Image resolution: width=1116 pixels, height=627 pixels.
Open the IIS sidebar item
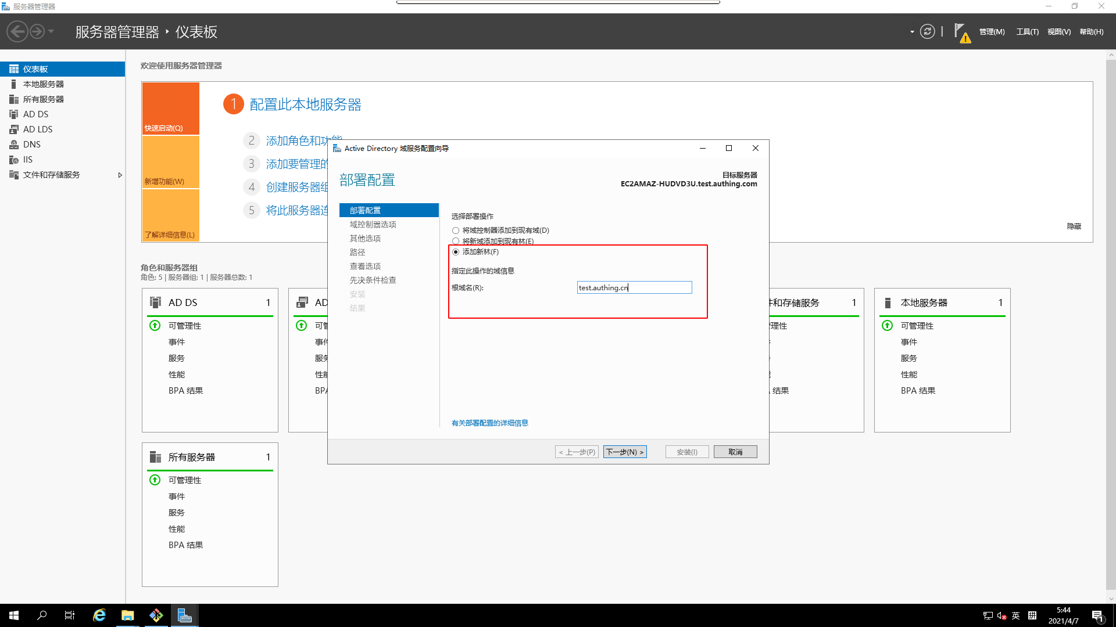27,160
